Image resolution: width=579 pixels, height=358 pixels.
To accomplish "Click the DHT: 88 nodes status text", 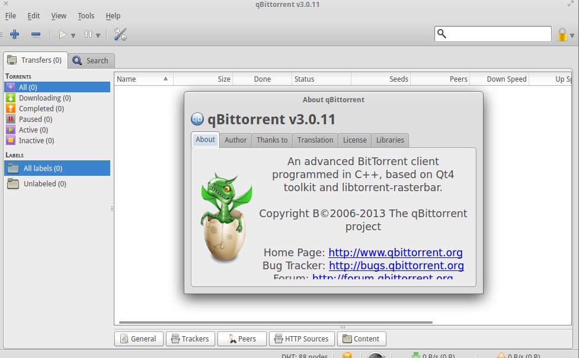I will pos(304,356).
